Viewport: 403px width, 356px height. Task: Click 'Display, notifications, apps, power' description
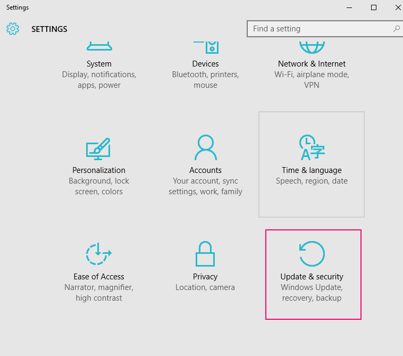pyautogui.click(x=99, y=80)
